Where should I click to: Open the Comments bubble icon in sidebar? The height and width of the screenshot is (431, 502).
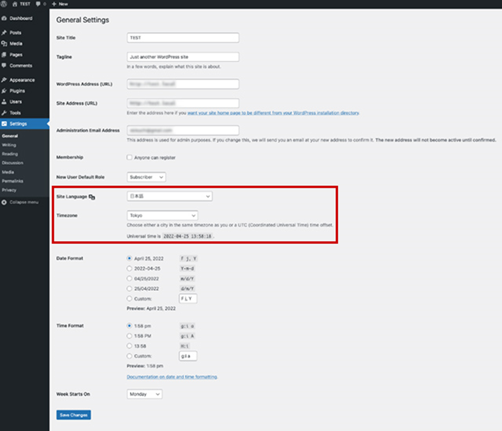pos(5,66)
